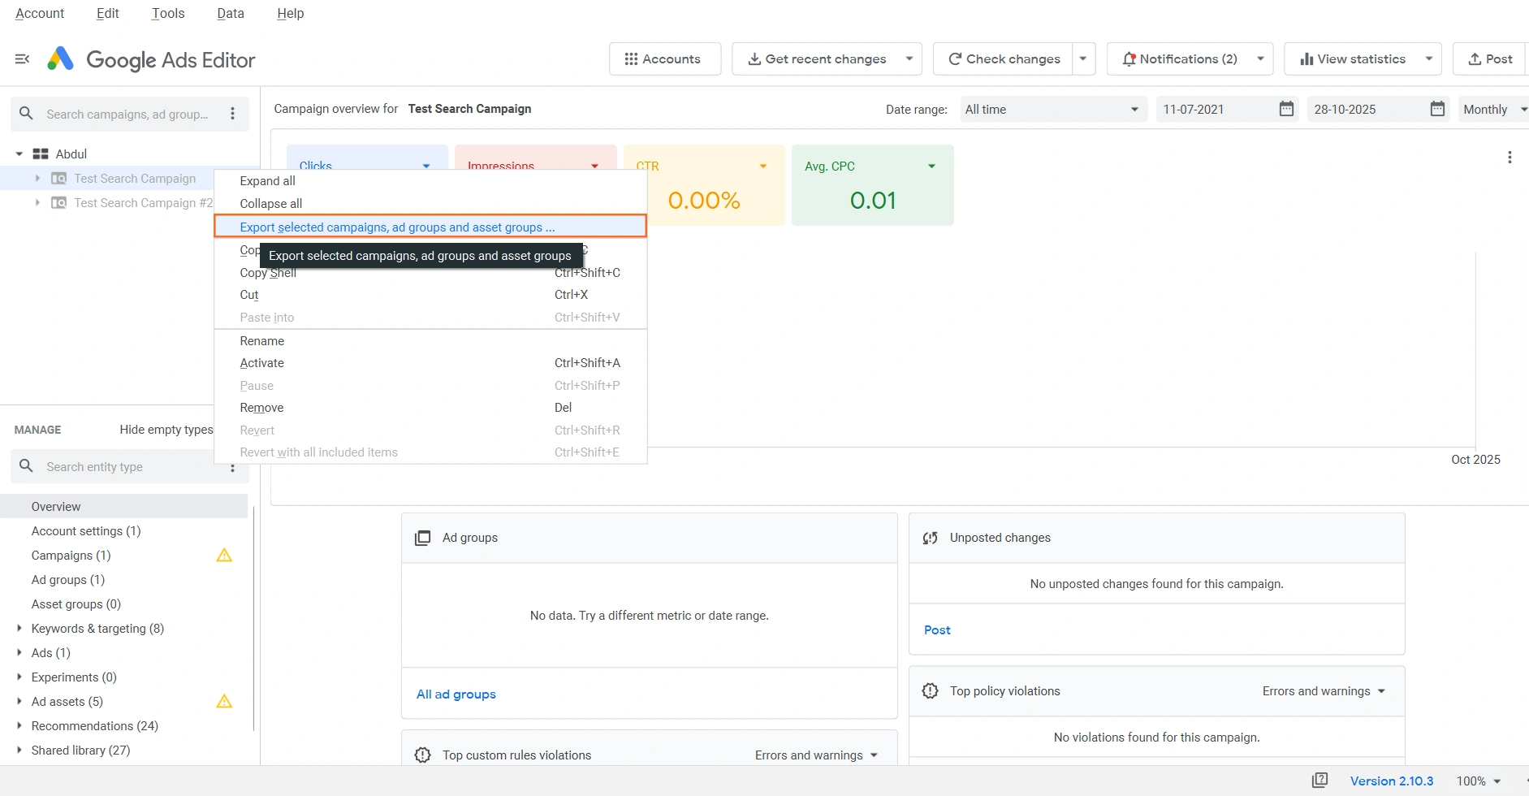Open Notifications (2)

coord(1180,59)
